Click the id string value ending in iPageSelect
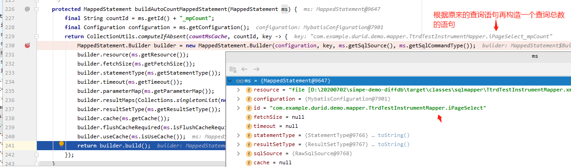 pos(378,108)
